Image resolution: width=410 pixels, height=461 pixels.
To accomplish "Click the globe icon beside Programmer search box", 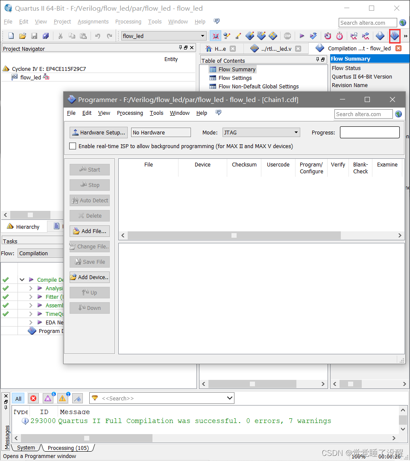I will [x=398, y=114].
